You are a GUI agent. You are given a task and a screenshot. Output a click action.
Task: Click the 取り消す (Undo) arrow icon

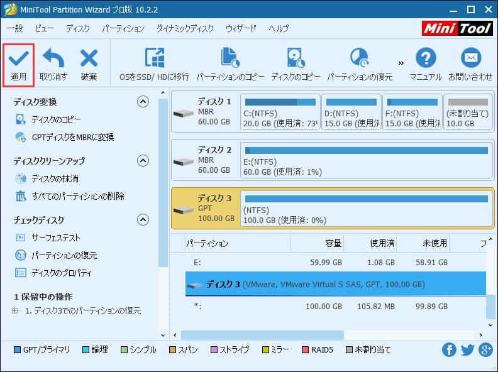point(53,58)
